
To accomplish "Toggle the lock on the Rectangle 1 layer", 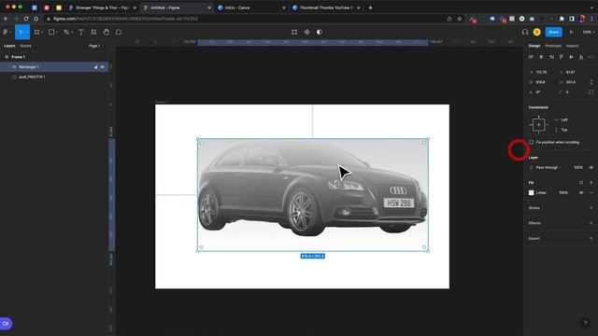I will click(95, 67).
